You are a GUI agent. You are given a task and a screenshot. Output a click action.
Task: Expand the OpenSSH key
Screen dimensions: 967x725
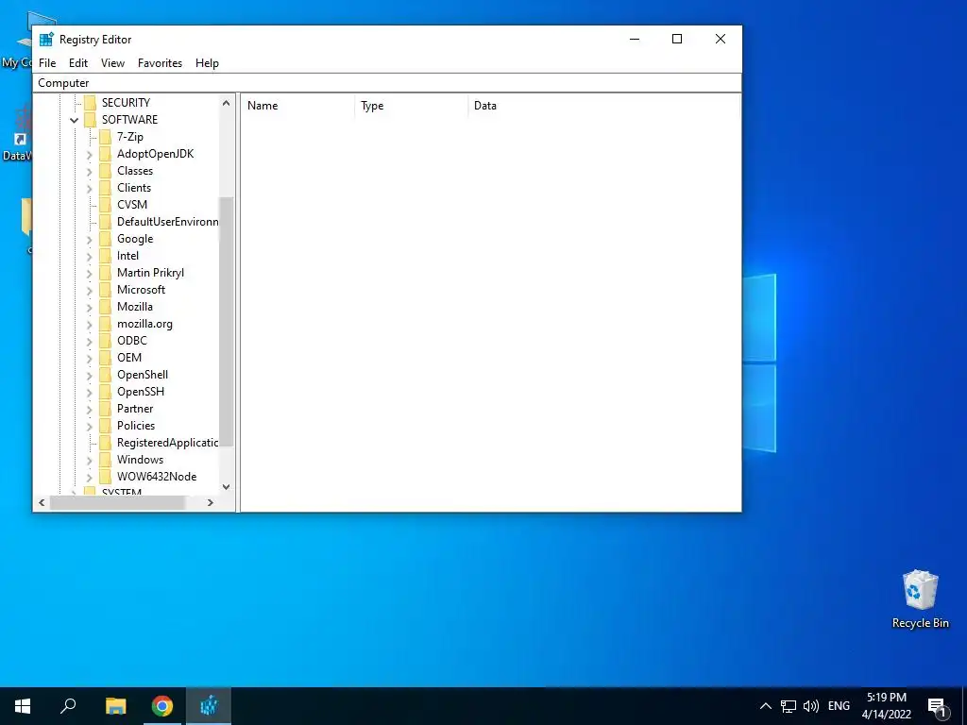coord(90,392)
